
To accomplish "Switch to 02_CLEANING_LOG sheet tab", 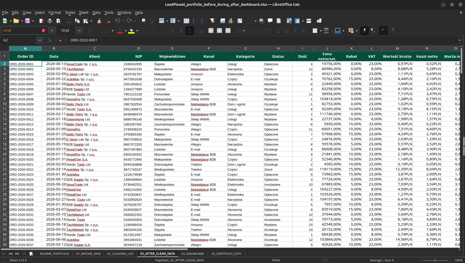I will (x=120, y=254).
